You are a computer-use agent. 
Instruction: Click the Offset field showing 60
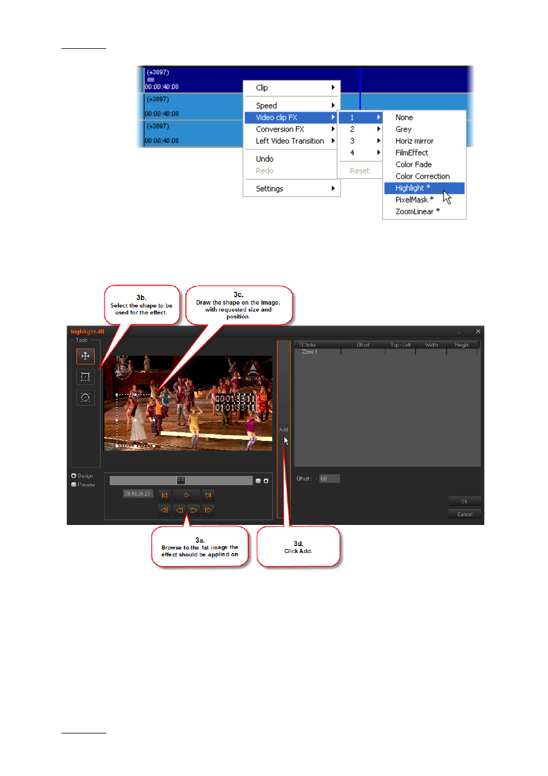pyautogui.click(x=330, y=479)
